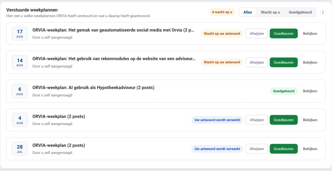Click Afwijzen for the 4 AUG weekplan
Screen dimensions: 332x171
tap(257, 120)
